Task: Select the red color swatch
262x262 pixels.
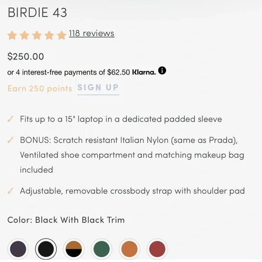Action: 157,249
